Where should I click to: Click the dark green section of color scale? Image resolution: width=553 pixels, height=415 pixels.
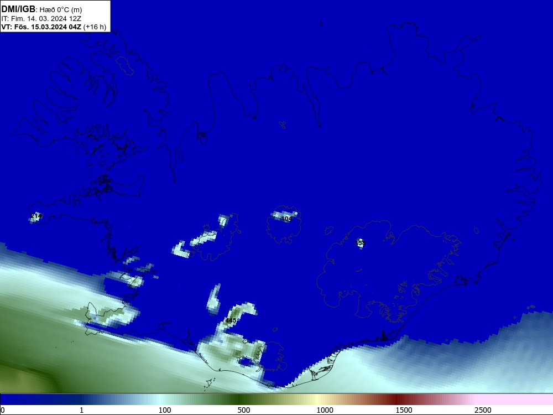coord(240,400)
